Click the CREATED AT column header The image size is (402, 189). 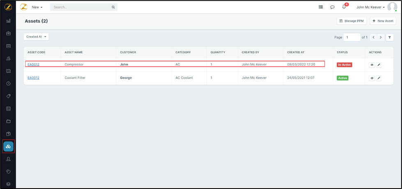click(x=296, y=52)
